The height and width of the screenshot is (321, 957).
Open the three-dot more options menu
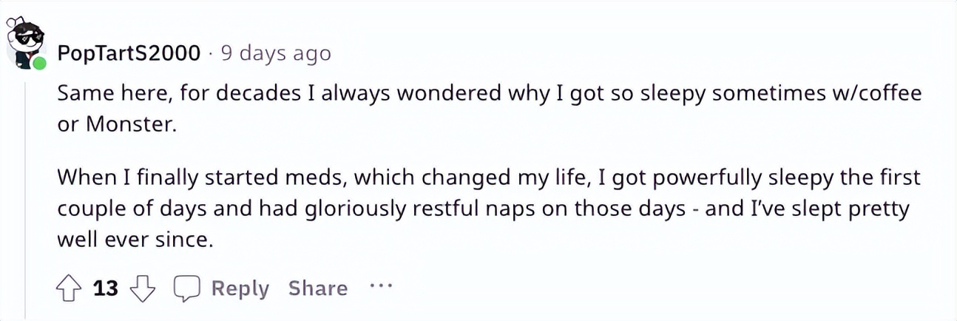tap(381, 285)
